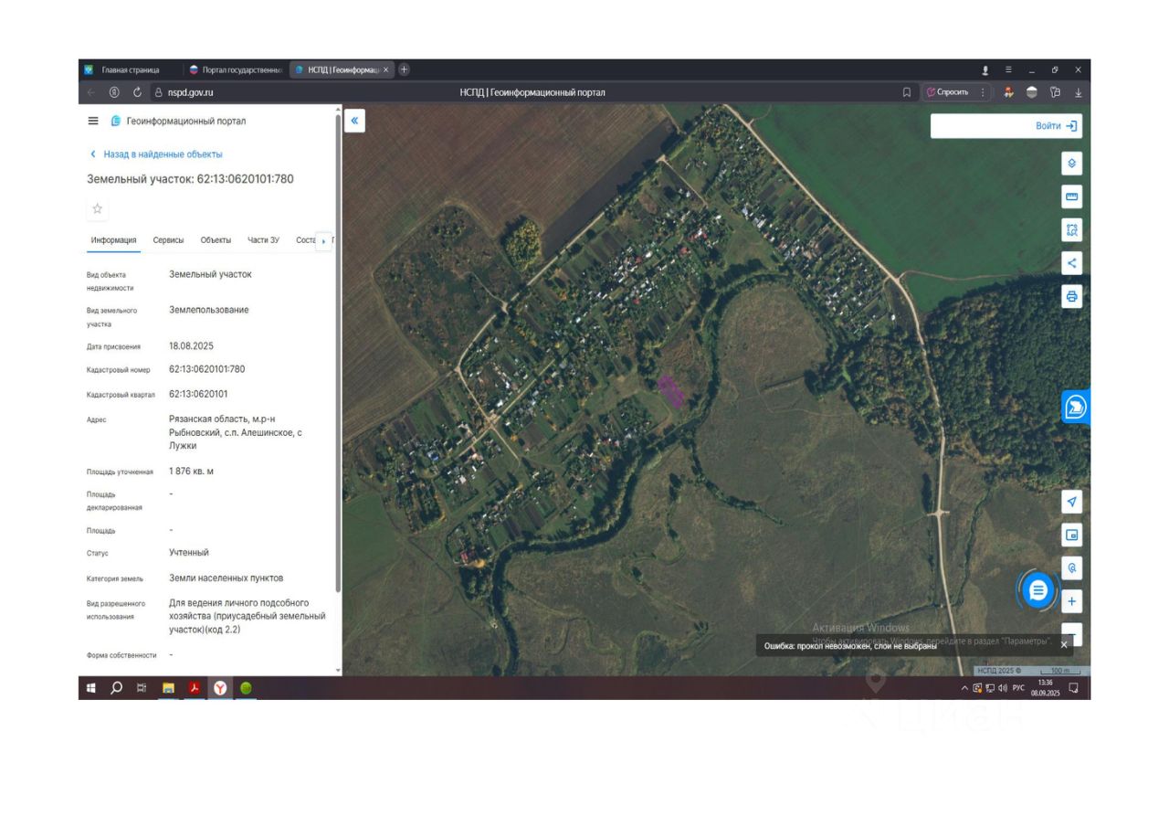Switch to the Объекты tab
Screen dimensions: 1169x827
point(216,240)
